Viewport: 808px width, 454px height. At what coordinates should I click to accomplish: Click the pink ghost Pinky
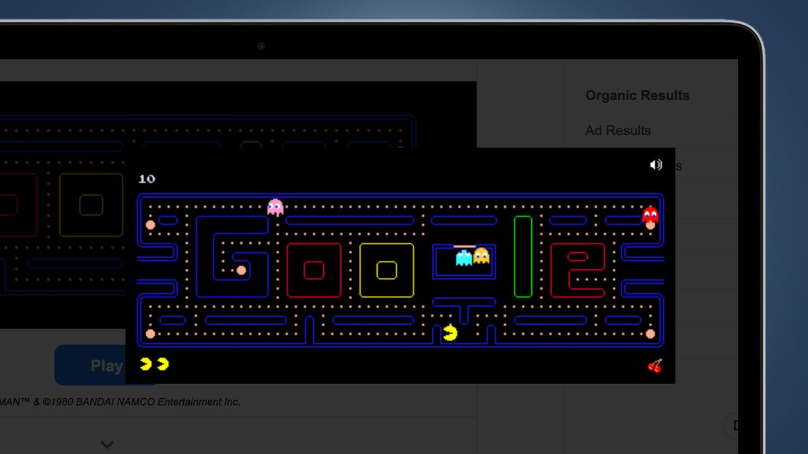275,206
